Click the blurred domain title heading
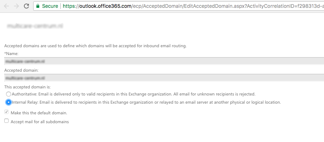Image resolution: width=324 pixels, height=142 pixels. click(35, 26)
